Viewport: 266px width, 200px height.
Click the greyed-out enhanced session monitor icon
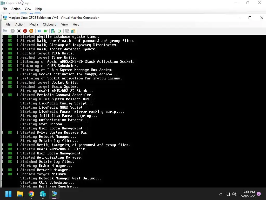click(x=67, y=31)
